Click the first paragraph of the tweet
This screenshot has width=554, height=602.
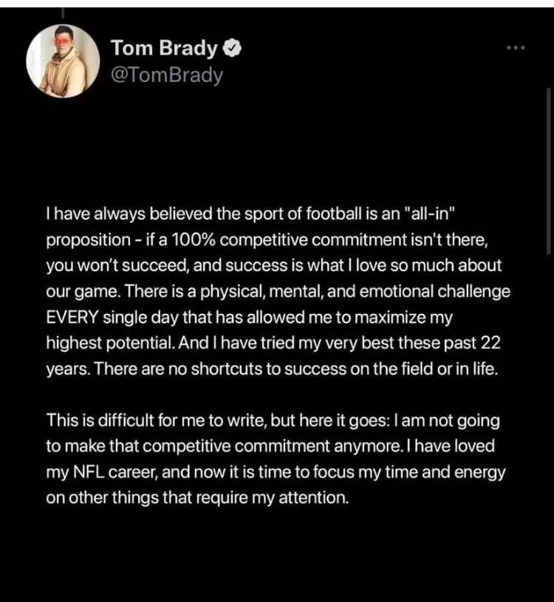tap(278, 291)
